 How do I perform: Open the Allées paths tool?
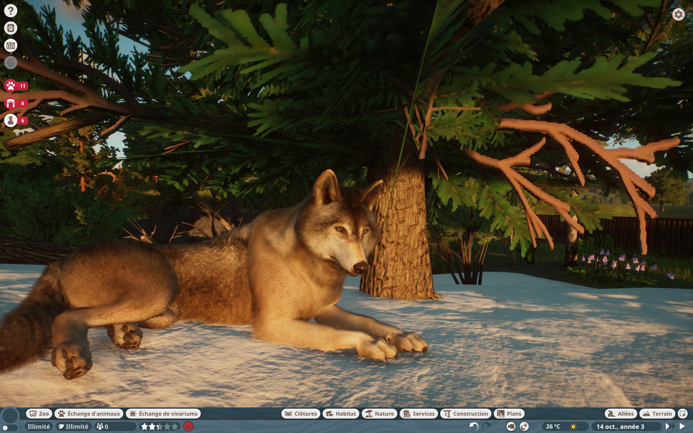click(x=620, y=414)
